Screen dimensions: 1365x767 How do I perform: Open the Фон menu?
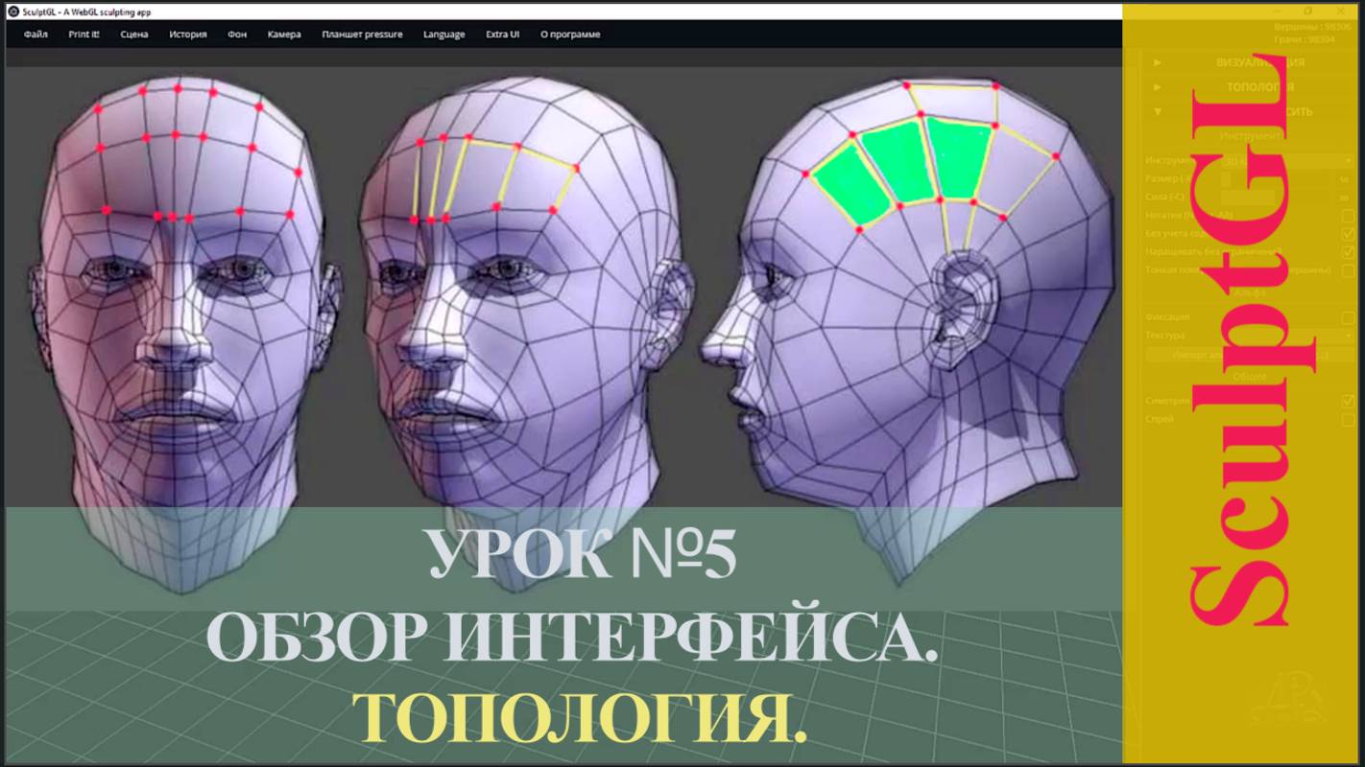[x=237, y=35]
